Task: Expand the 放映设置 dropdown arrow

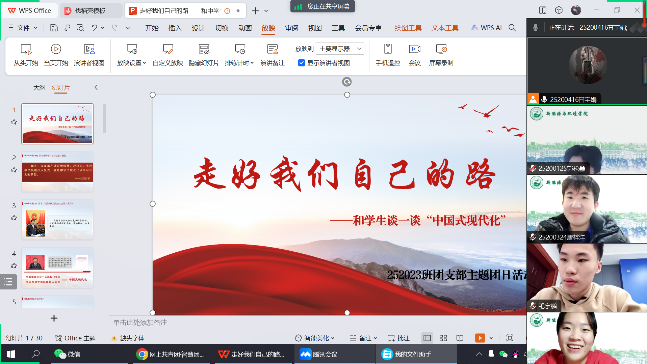Action: click(145, 63)
